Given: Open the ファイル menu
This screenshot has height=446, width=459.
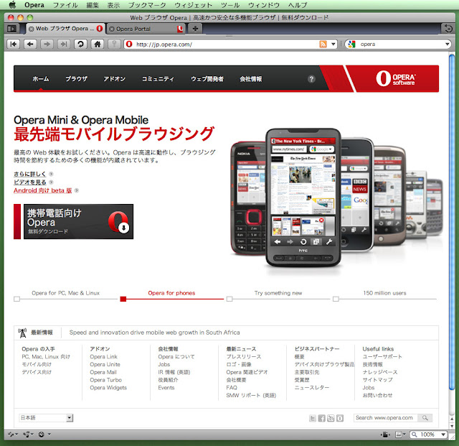Looking at the screenshot, I should [x=65, y=5].
